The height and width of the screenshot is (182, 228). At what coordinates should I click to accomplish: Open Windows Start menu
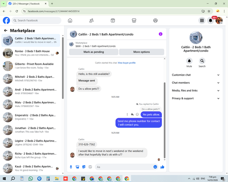click(x=4, y=179)
